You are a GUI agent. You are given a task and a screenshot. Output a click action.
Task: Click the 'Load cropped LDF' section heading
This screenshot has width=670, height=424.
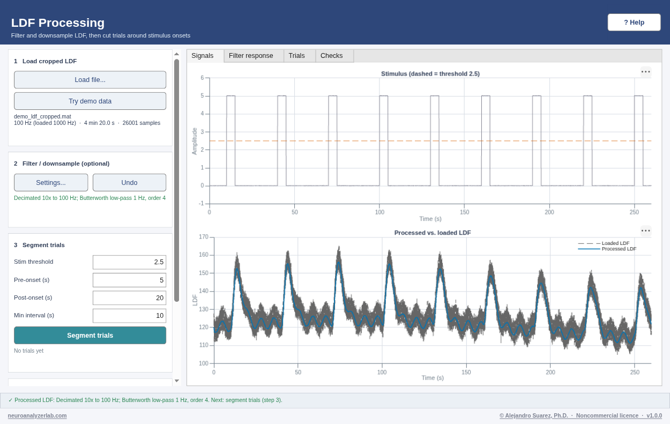point(49,61)
